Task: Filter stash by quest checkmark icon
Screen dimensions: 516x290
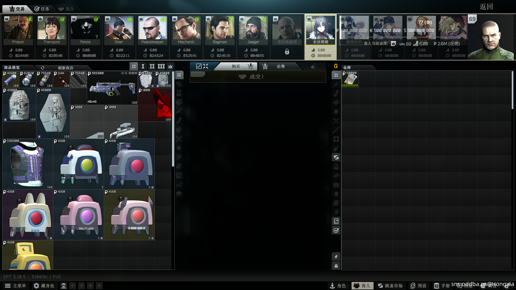Action: coord(336,230)
